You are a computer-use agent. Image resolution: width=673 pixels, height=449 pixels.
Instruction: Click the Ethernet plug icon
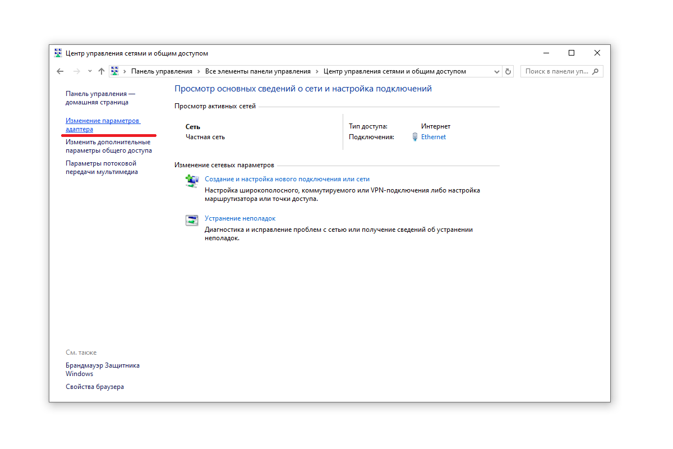pos(414,137)
